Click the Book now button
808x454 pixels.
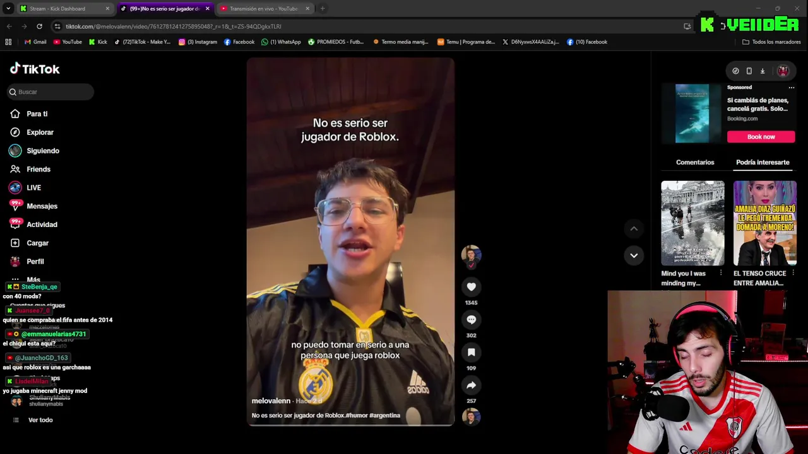click(x=761, y=137)
